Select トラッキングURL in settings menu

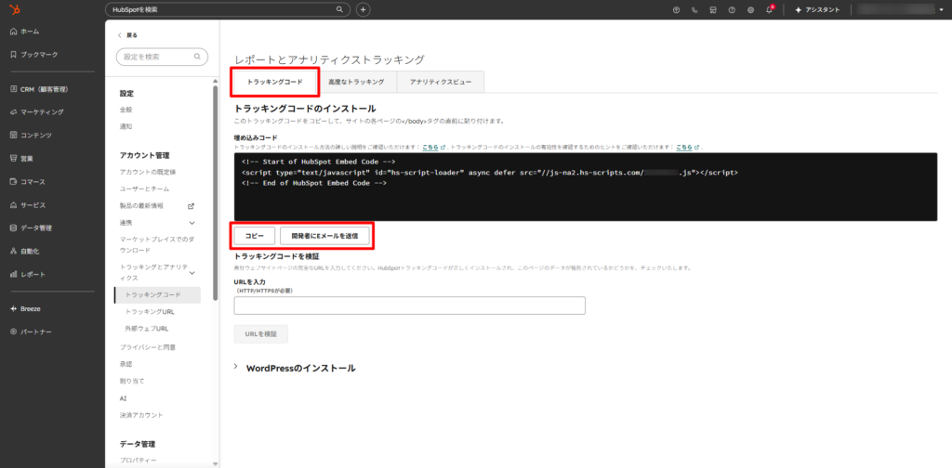[x=150, y=312]
